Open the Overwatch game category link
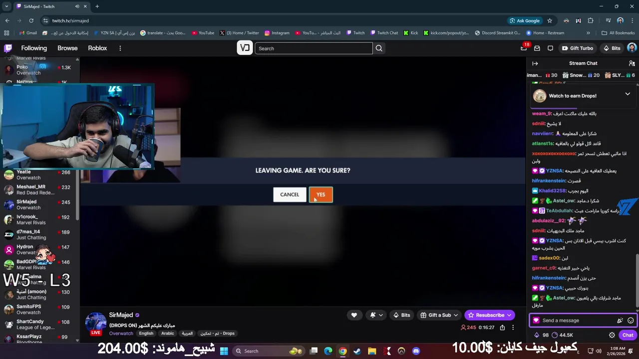Image resolution: width=639 pixels, height=359 pixels. coord(121,334)
